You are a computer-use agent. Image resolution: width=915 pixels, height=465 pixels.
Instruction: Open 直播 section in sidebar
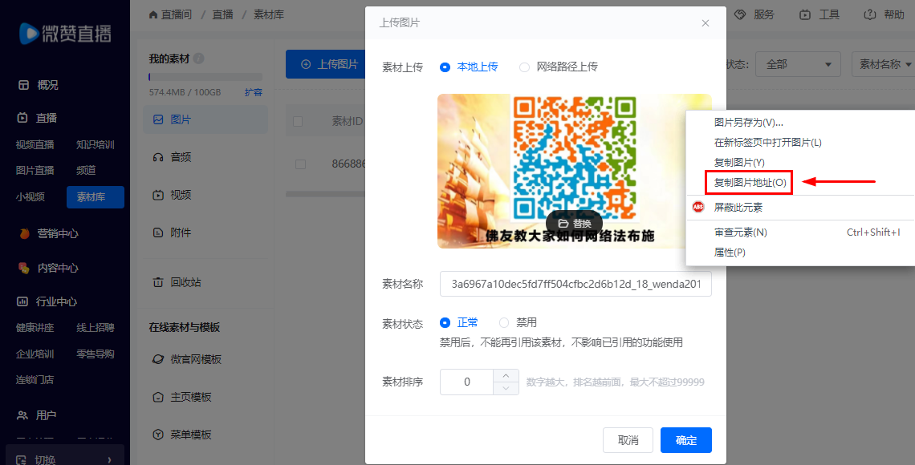38,118
